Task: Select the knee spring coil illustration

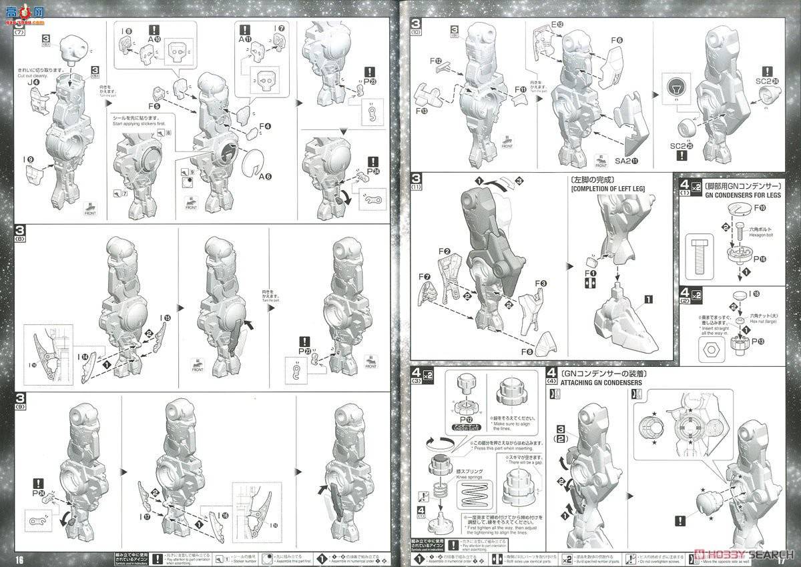Action: tap(475, 496)
